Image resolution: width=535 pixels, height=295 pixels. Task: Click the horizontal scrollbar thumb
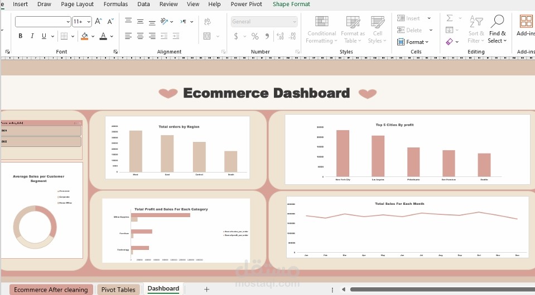(x=442, y=289)
